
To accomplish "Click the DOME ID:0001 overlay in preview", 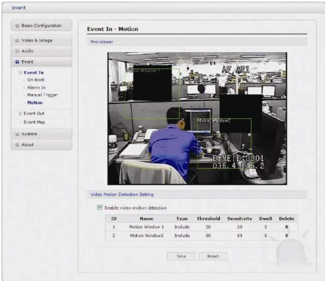I will (238, 158).
